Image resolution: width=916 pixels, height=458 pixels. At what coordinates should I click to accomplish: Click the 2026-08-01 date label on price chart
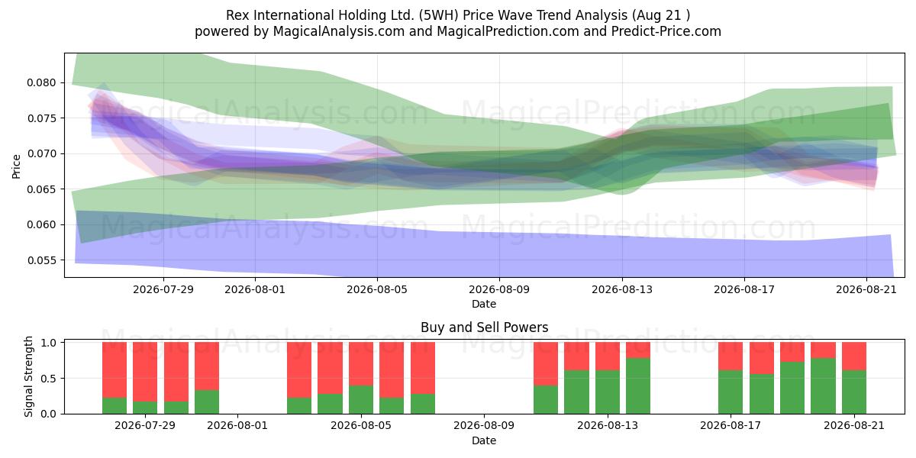[x=254, y=289]
